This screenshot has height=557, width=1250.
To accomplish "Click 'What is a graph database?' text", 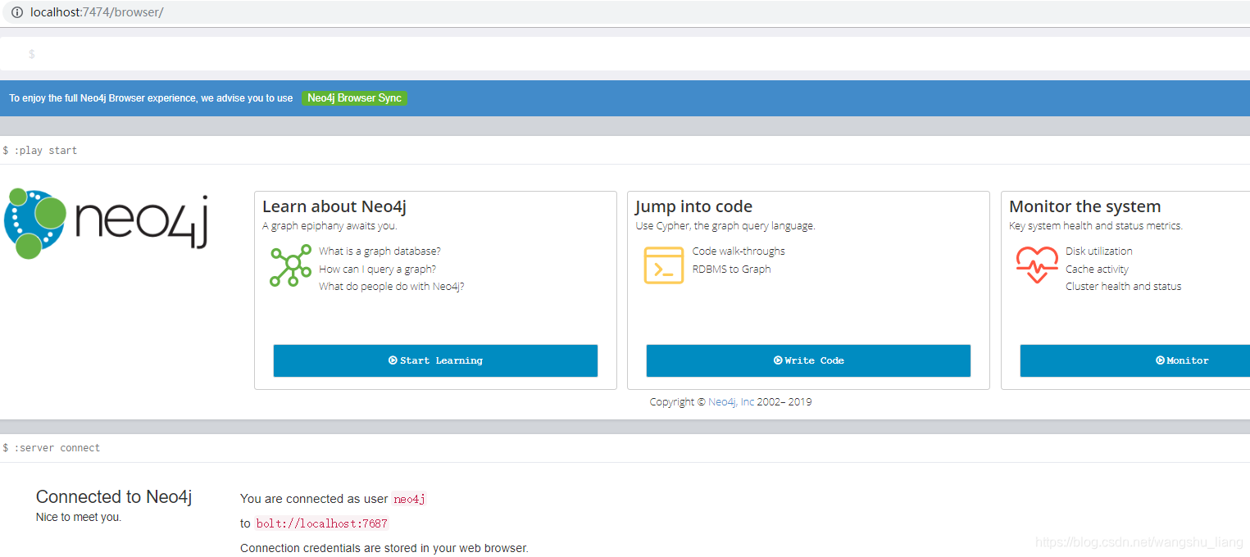I will coord(380,251).
